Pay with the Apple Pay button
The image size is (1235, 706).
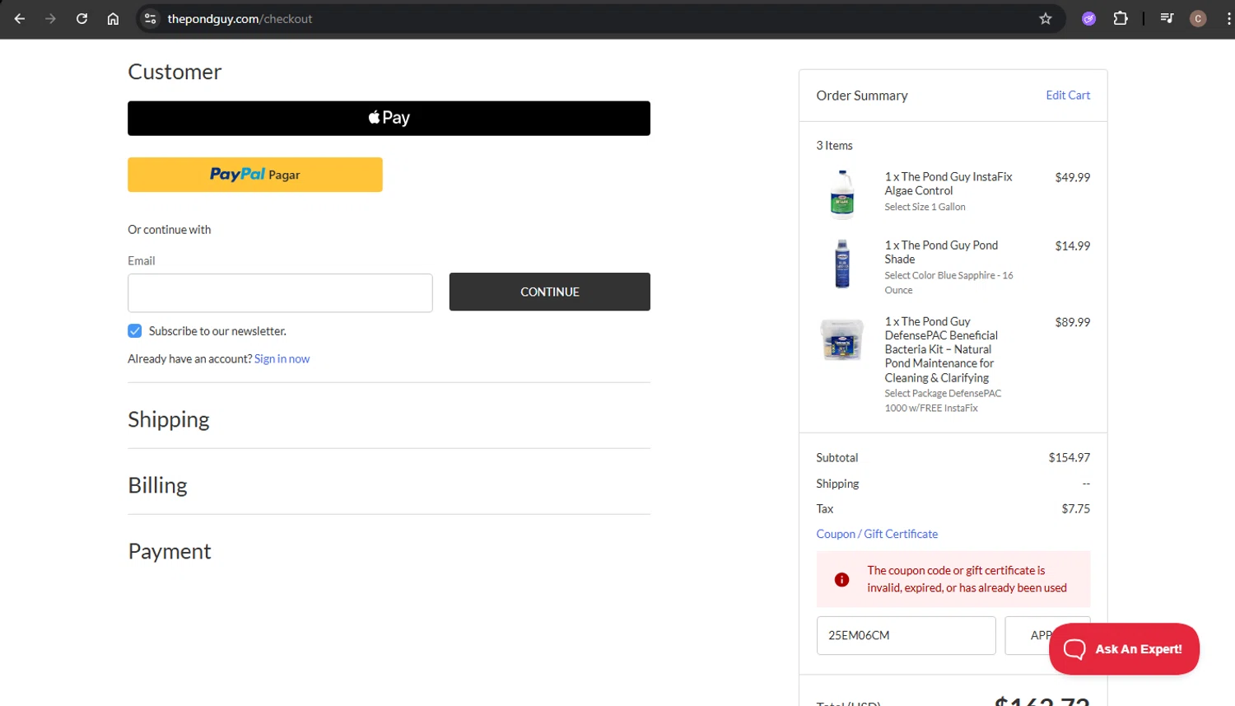389,118
